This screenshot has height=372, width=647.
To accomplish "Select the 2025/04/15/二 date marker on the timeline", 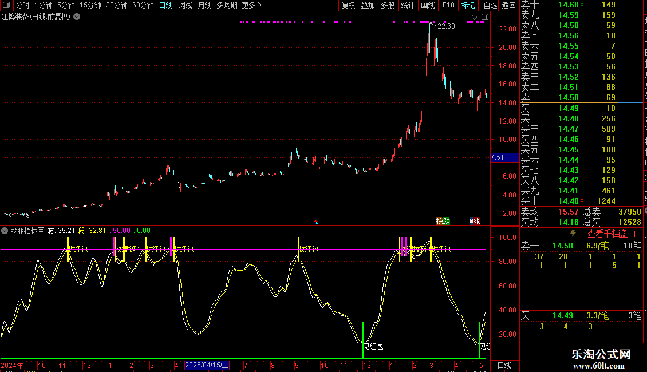I will (207, 365).
